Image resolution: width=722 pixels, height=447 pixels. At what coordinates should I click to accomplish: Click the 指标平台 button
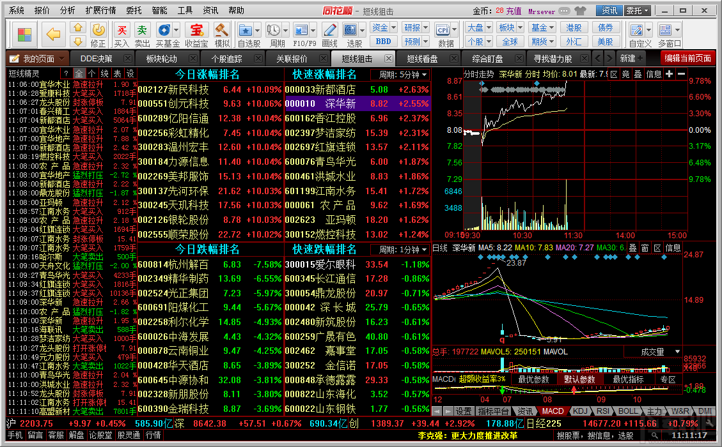click(x=493, y=411)
